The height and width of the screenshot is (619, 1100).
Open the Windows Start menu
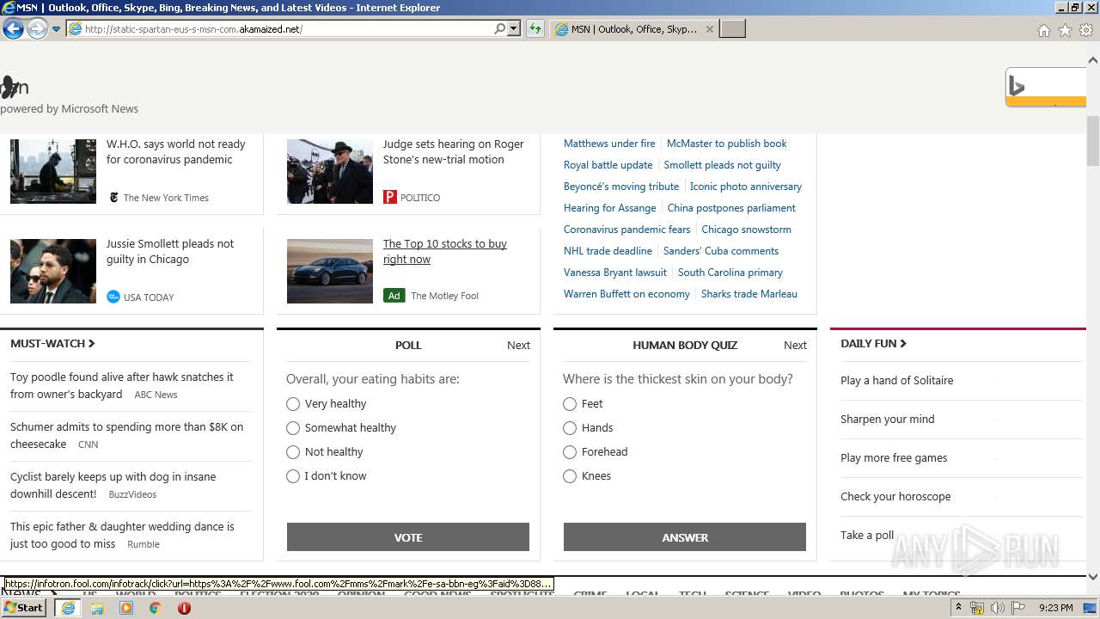23,608
